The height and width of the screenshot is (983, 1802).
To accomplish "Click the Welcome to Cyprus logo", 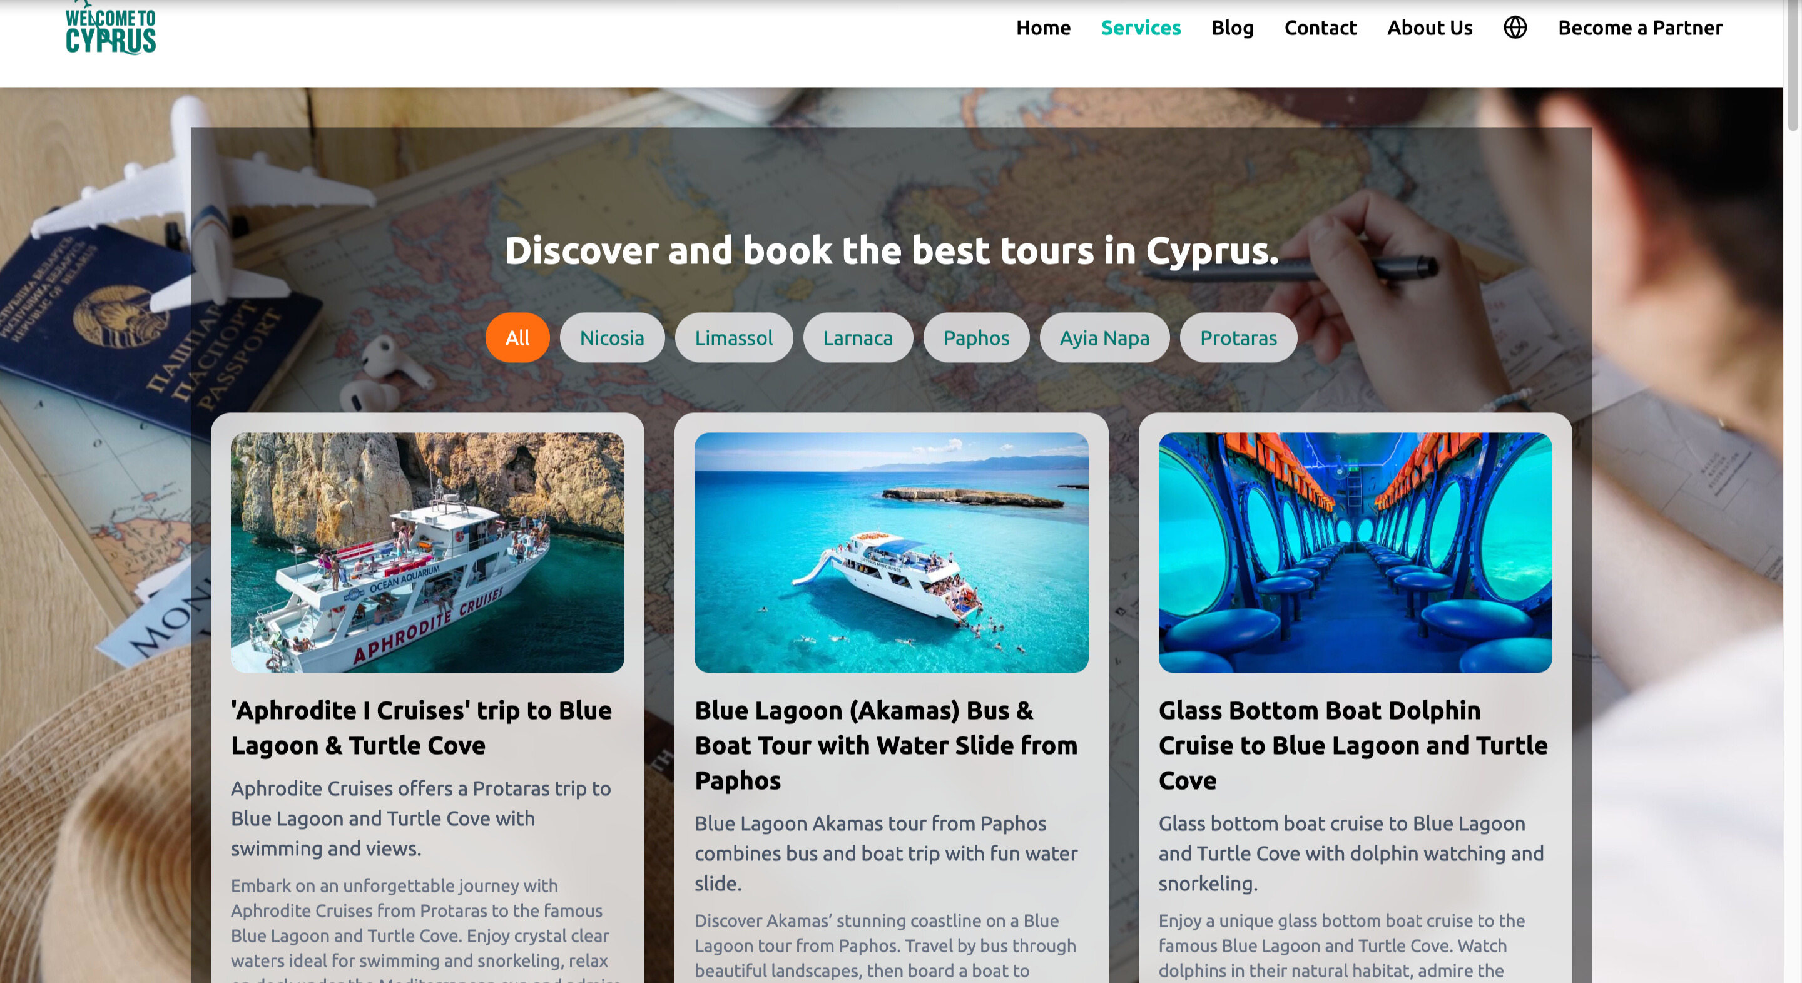I will click(x=111, y=28).
